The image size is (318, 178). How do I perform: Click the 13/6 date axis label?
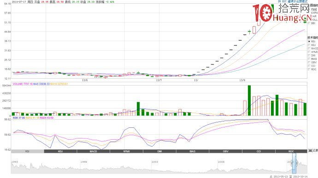(x=85, y=80)
